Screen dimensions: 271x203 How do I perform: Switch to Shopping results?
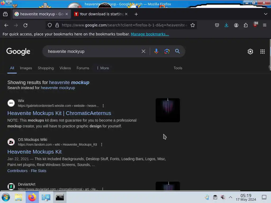tap(46, 68)
